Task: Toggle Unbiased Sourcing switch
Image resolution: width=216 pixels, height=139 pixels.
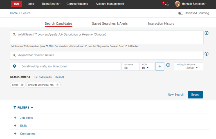Action: click(x=181, y=13)
